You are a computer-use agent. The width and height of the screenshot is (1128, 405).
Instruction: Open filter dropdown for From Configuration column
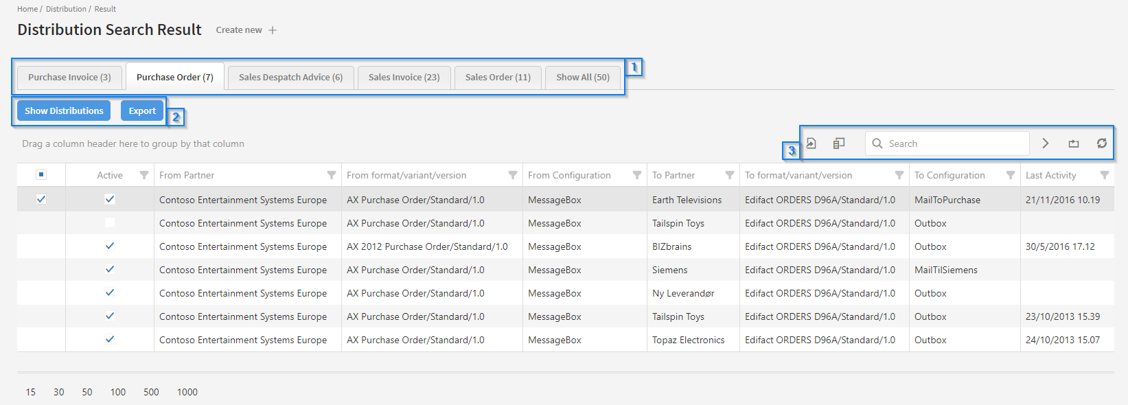(x=636, y=175)
